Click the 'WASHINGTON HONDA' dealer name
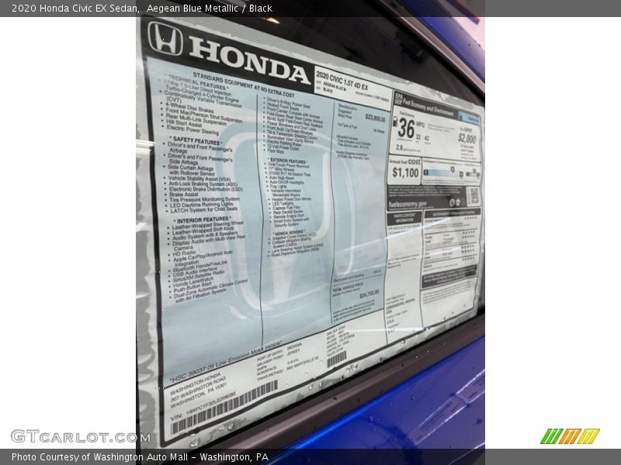 click(195, 383)
